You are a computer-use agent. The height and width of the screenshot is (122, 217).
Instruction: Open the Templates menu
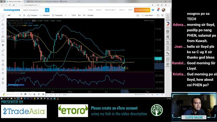57,15
